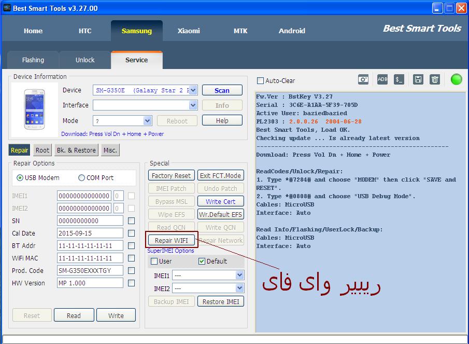Expand the SuperIMEI IMEI2 dropdown
This screenshot has height=344, width=469.
tap(239, 288)
